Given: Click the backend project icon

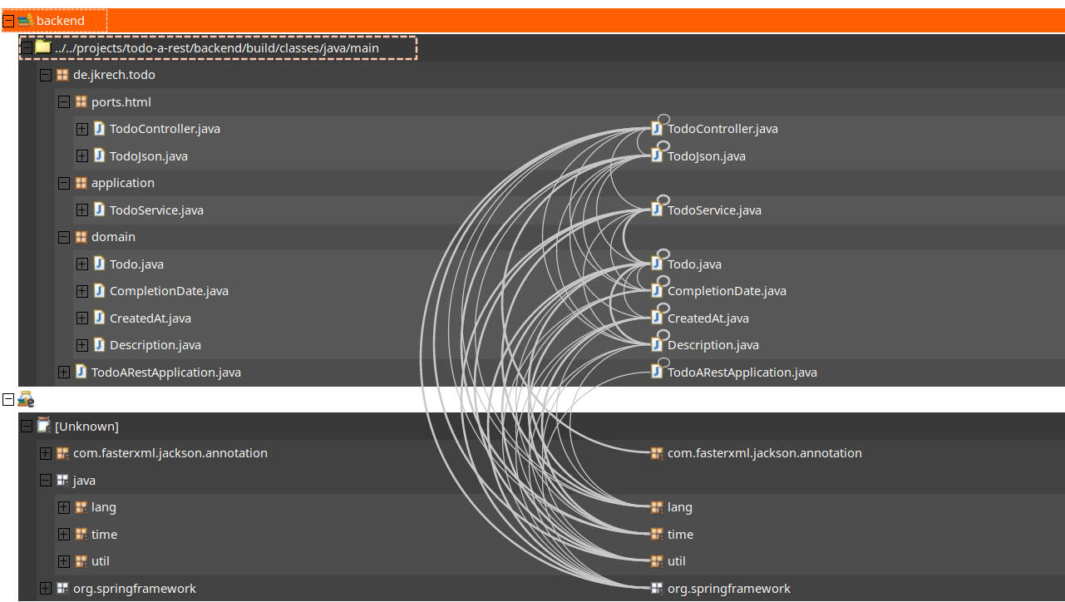Looking at the screenshot, I should pyautogui.click(x=25, y=20).
